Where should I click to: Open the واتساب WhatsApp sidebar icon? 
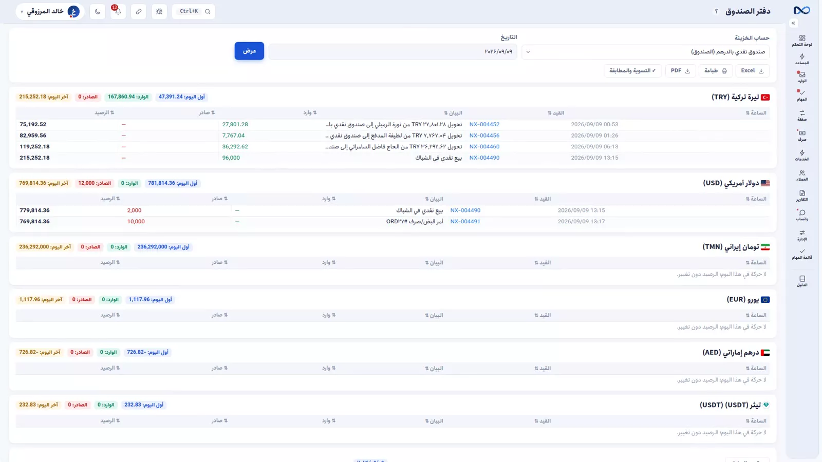[x=802, y=216]
